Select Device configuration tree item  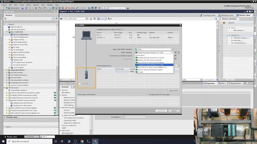pos(20,34)
